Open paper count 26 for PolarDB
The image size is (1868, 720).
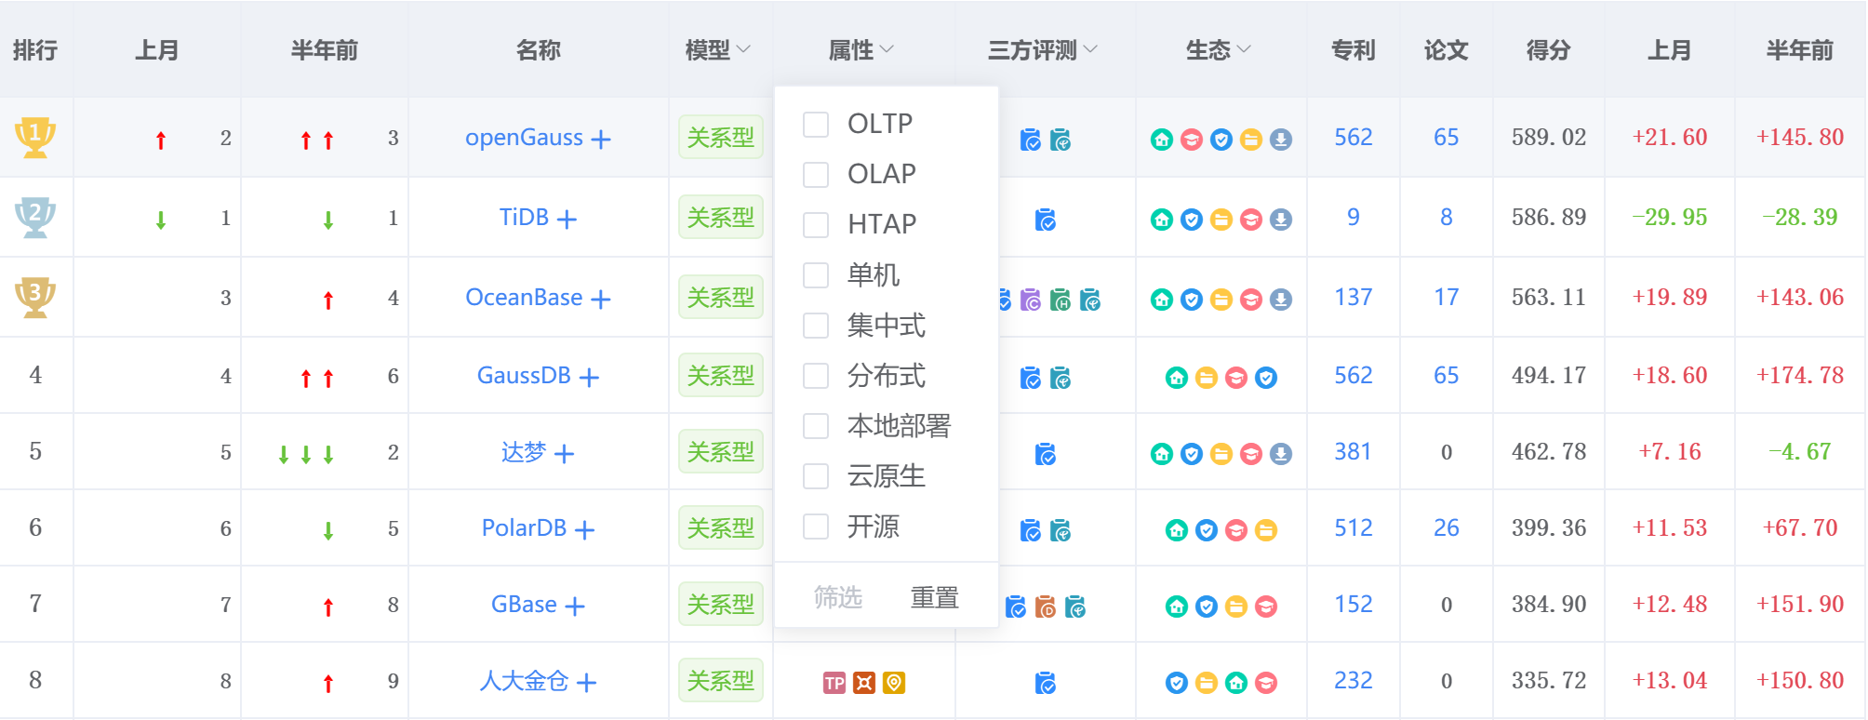[1447, 528]
